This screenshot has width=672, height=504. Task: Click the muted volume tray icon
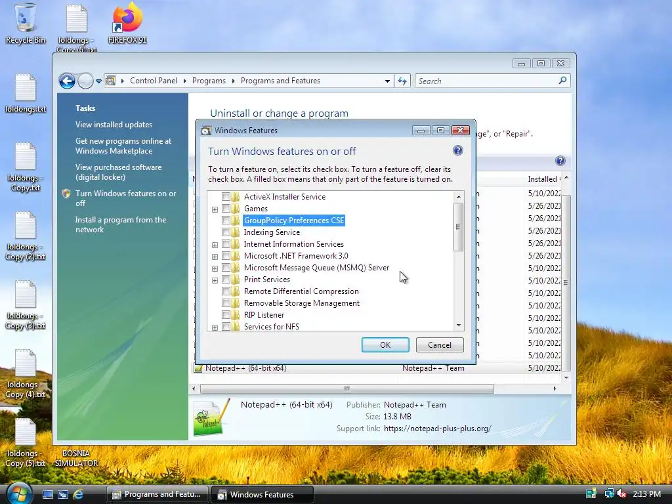[x=621, y=493]
